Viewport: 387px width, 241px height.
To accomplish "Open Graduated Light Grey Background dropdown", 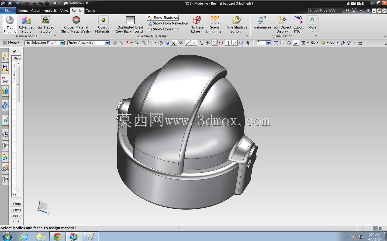I will click(130, 24).
